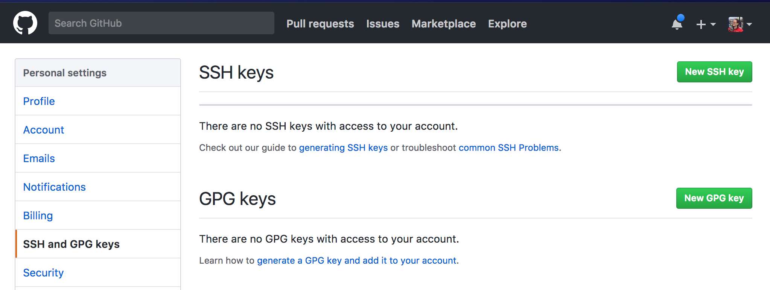The image size is (770, 290).
Task: Click the SSH keys heading
Action: point(236,73)
